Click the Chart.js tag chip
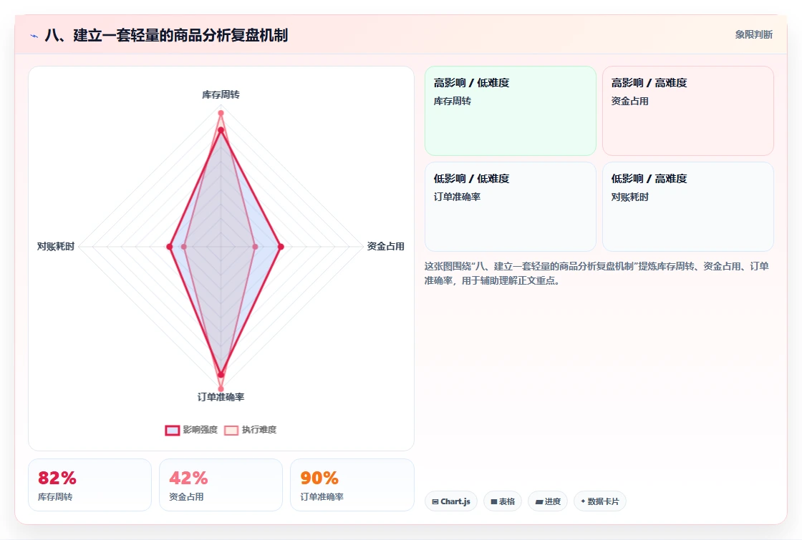This screenshot has height=540, width=802. (451, 501)
